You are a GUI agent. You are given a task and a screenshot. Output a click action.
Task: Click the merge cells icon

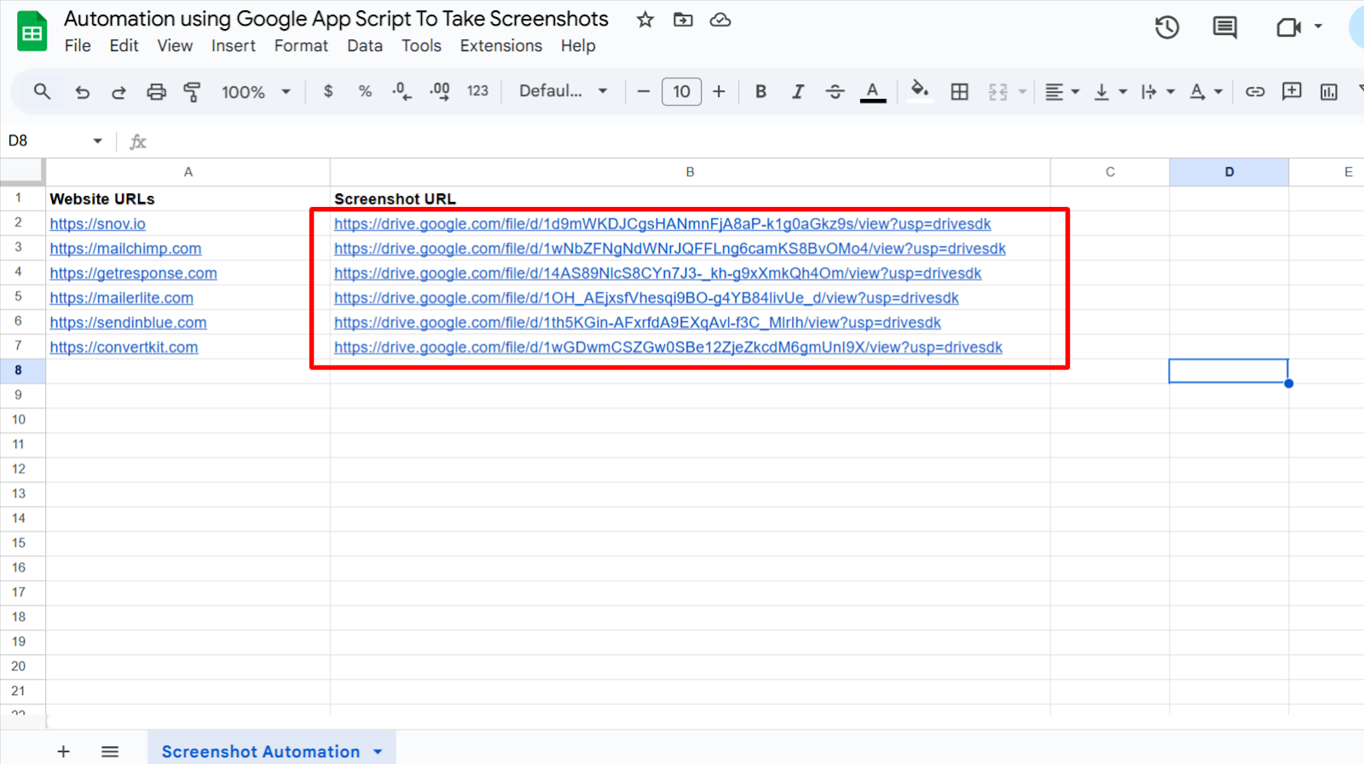[x=997, y=92]
